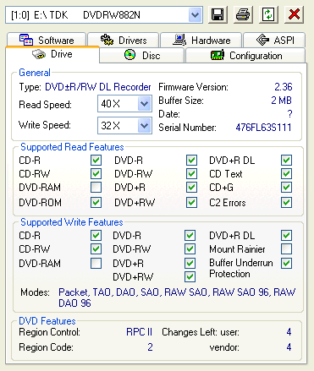This screenshot has width=314, height=371.
Task: Click the save floppy disk icon
Action: tap(218, 14)
